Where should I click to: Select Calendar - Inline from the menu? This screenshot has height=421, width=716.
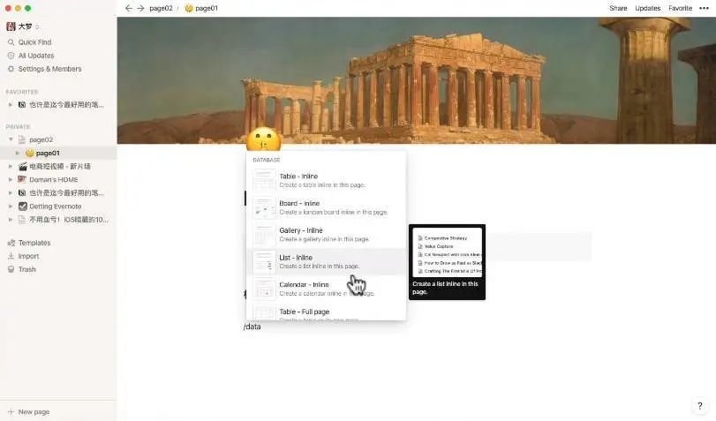coord(326,289)
